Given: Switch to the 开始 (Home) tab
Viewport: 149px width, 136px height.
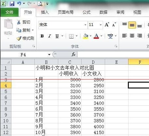Looking at the screenshot, I should [x=28, y=12].
